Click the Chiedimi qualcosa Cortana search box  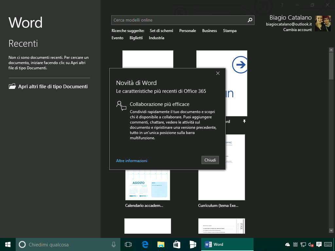(x=68, y=244)
